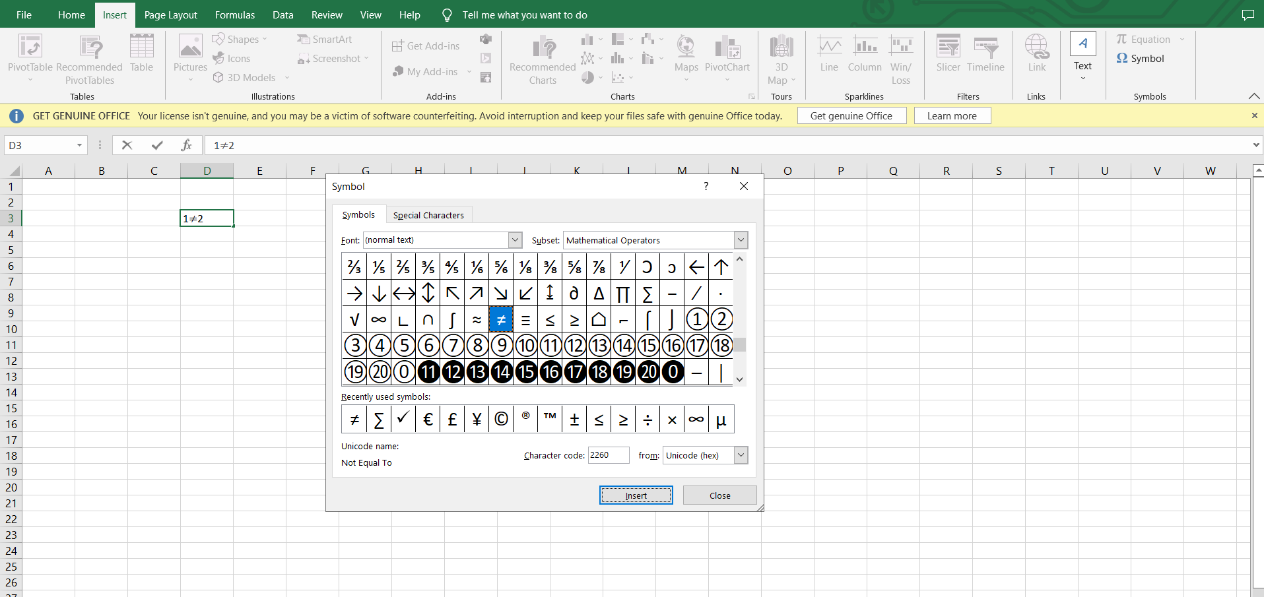Viewport: 1264px width, 597px height.
Task: Cancel formula bar entry with X
Action: pyautogui.click(x=127, y=145)
